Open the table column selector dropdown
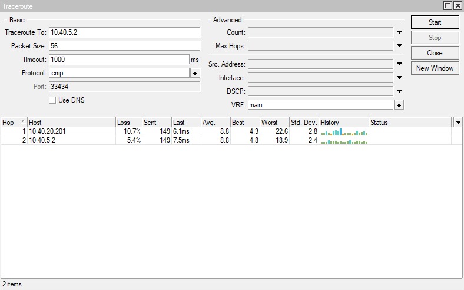464x290 pixels. [x=458, y=122]
